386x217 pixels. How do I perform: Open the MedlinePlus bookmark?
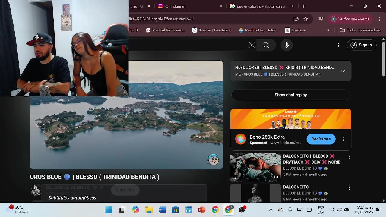coord(258,30)
